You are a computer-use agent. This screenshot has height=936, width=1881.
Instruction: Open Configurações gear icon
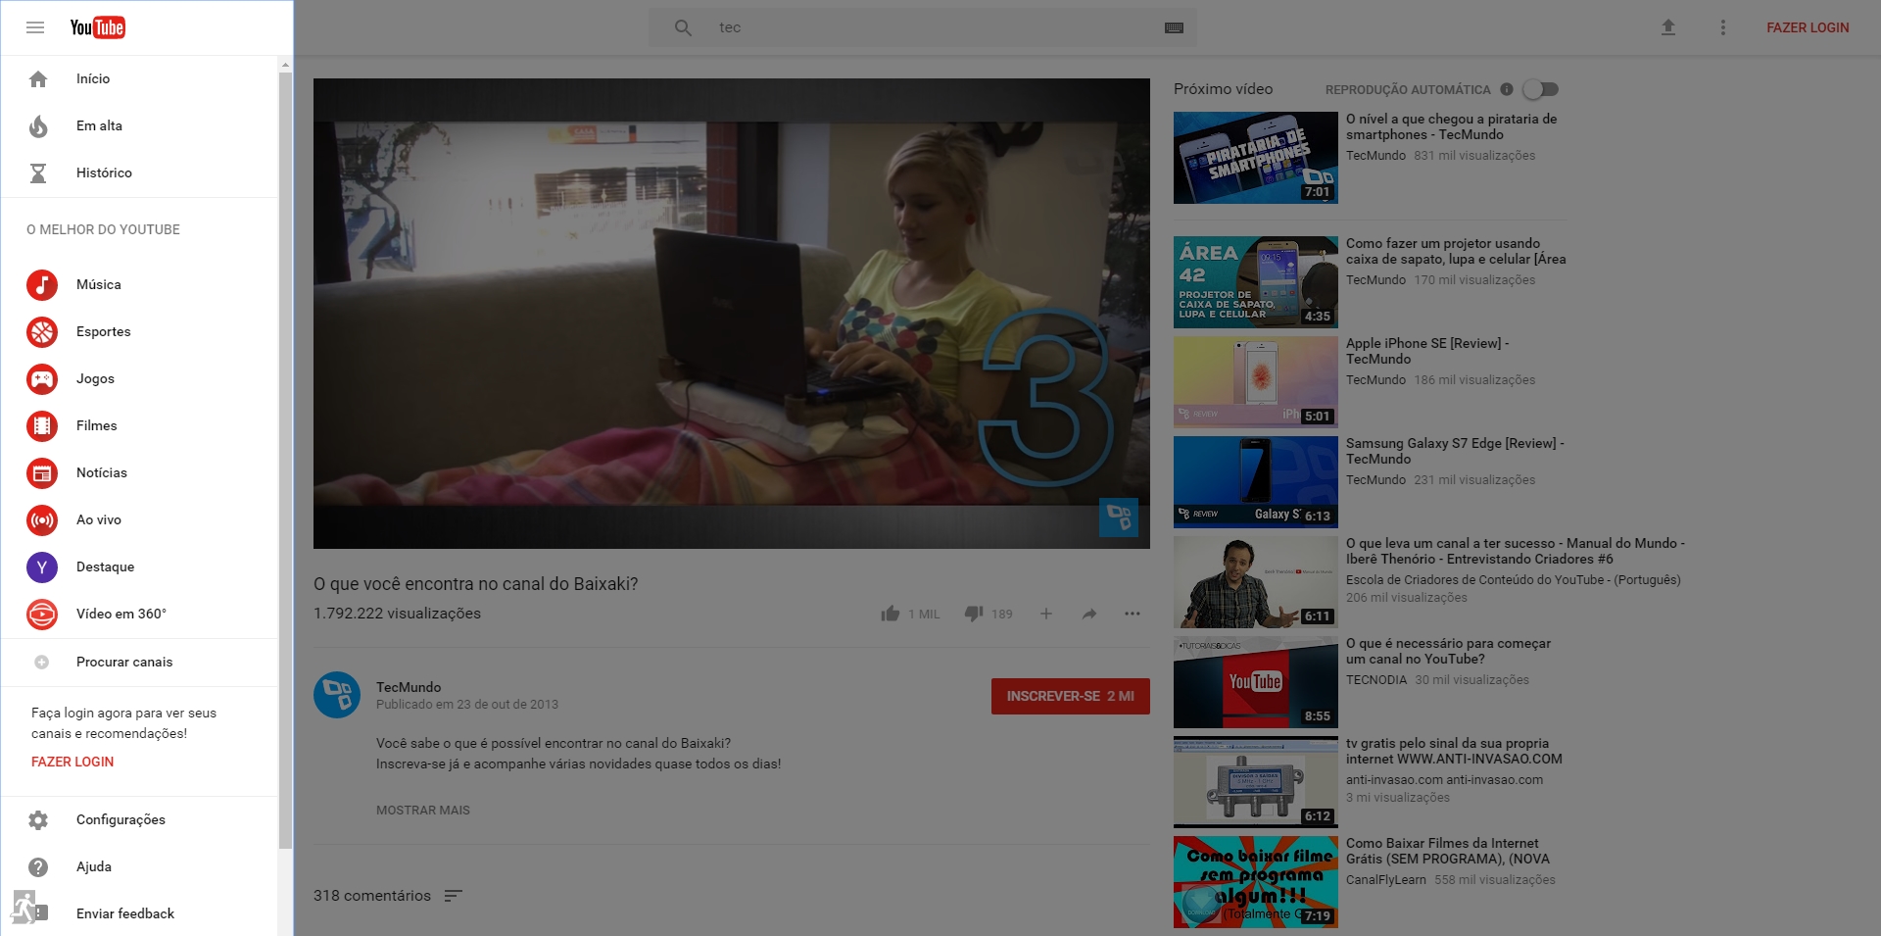(38, 820)
